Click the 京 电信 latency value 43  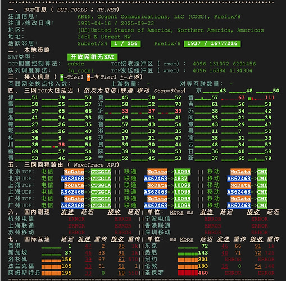(x=223, y=91)
